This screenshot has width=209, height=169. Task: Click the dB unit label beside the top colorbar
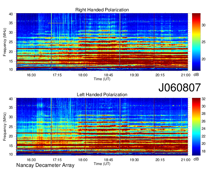click(196, 75)
